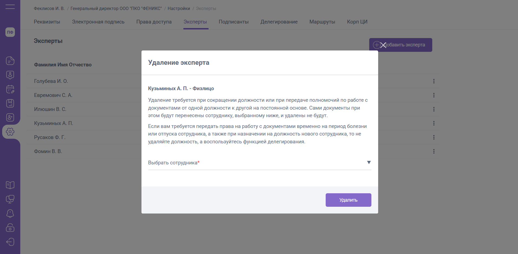This screenshot has width=518, height=254.
Task: Open the calendar with pencil icon
Action: [10, 89]
